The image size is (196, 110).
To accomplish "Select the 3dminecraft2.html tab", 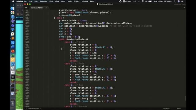I will pyautogui.click(x=37, y=8).
